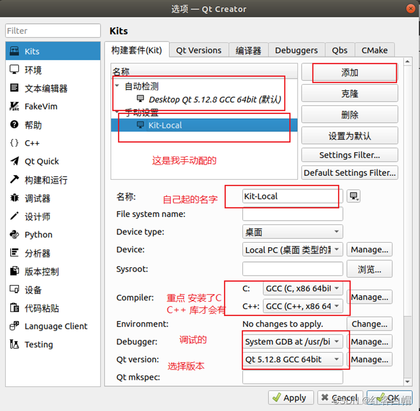Click Apply to save changes
The width and height of the screenshot is (420, 411).
(290, 397)
